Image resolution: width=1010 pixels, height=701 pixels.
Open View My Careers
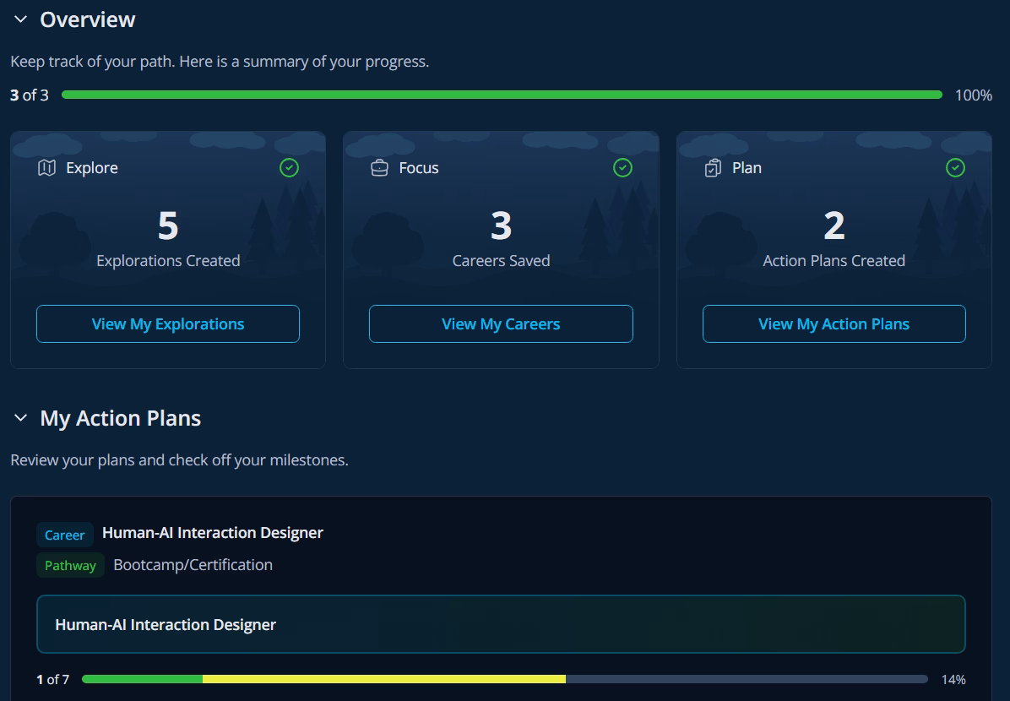pyautogui.click(x=500, y=323)
